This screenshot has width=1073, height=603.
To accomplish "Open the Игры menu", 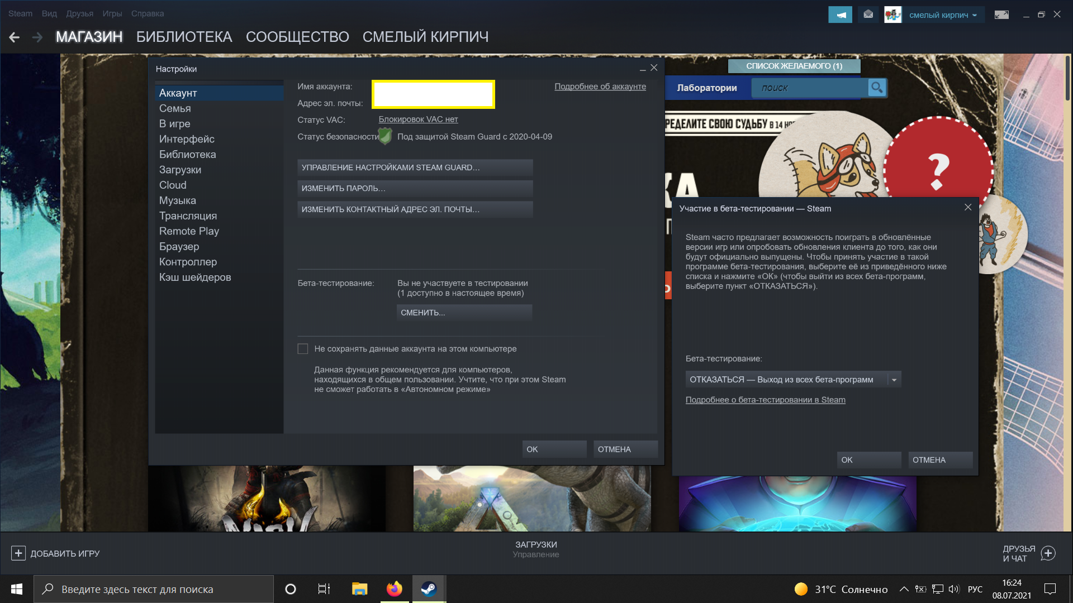I will [112, 13].
